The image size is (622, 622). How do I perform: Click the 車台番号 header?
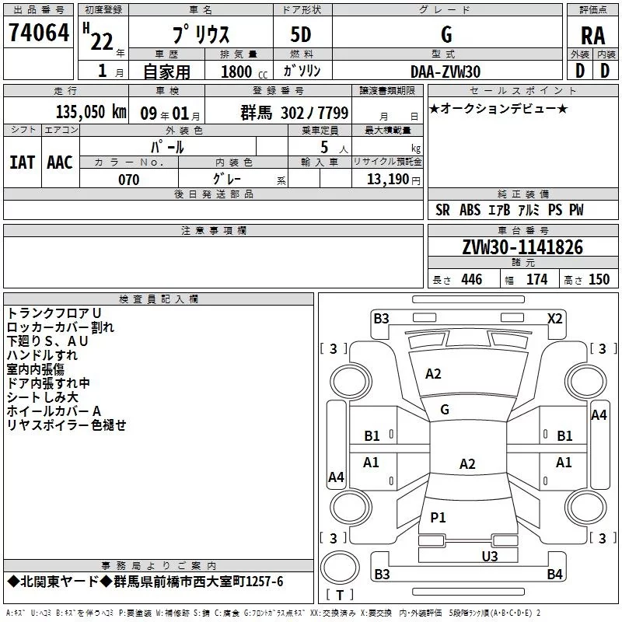click(x=523, y=230)
